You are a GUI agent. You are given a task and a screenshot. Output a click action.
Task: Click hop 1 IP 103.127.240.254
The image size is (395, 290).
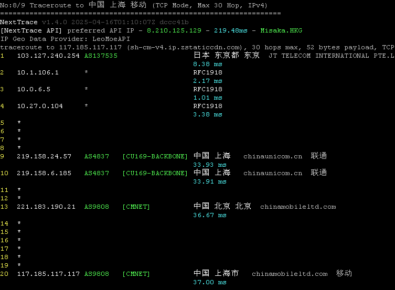click(x=48, y=56)
